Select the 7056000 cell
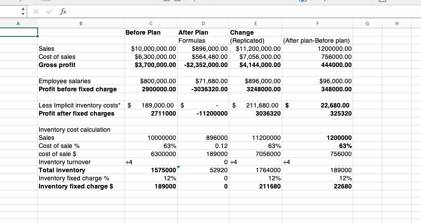Image resolution: width=421 pixels, height=224 pixels. pos(255,154)
